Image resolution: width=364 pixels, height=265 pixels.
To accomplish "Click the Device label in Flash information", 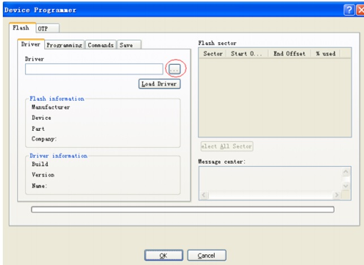I will tap(41, 118).
